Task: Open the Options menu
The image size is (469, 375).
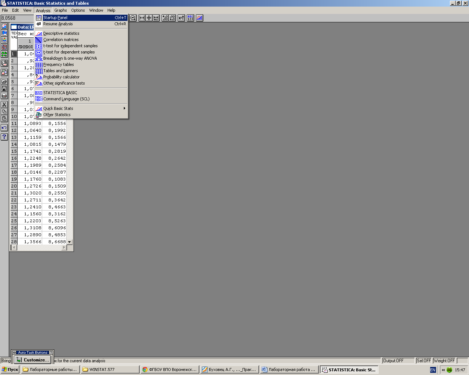Action: pyautogui.click(x=78, y=10)
